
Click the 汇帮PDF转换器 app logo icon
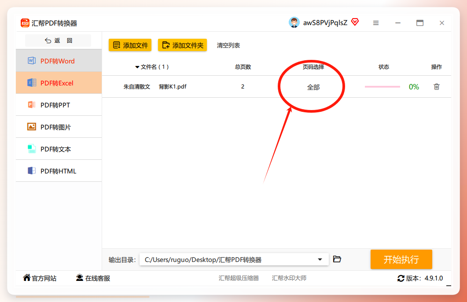tap(25, 23)
